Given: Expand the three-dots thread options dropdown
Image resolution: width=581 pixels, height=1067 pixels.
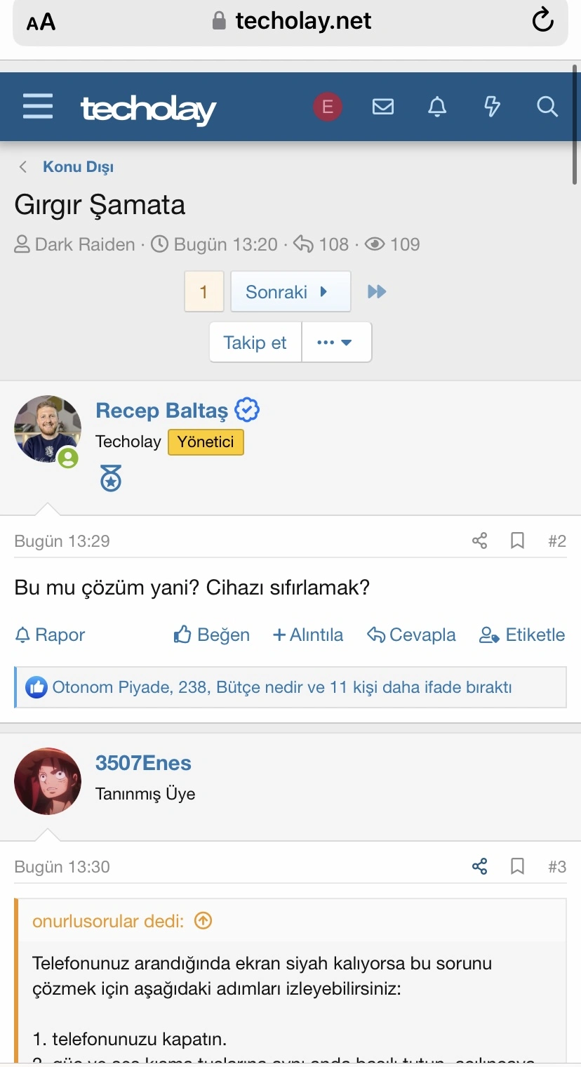Looking at the screenshot, I should coord(336,343).
